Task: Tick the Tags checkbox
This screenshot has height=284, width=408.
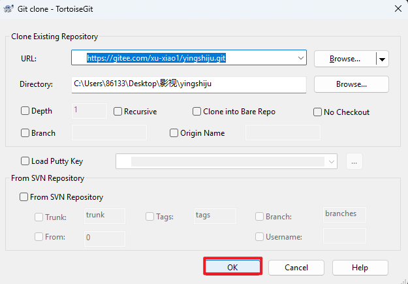Action: [149, 217]
